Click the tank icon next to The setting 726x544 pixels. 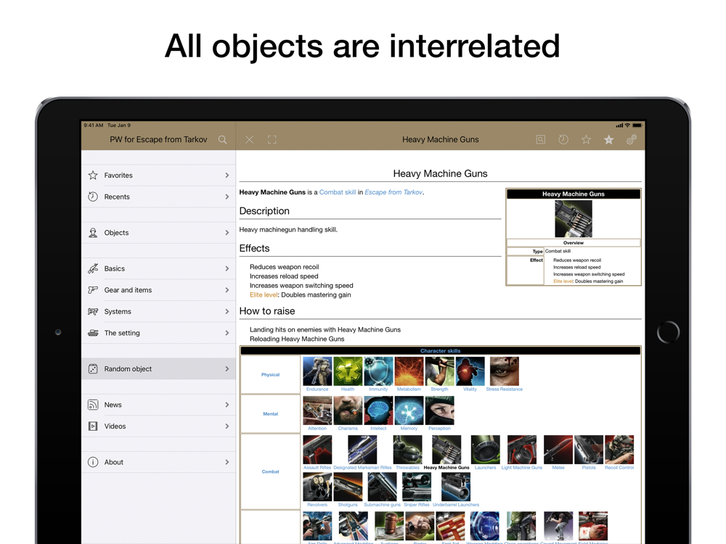[93, 333]
